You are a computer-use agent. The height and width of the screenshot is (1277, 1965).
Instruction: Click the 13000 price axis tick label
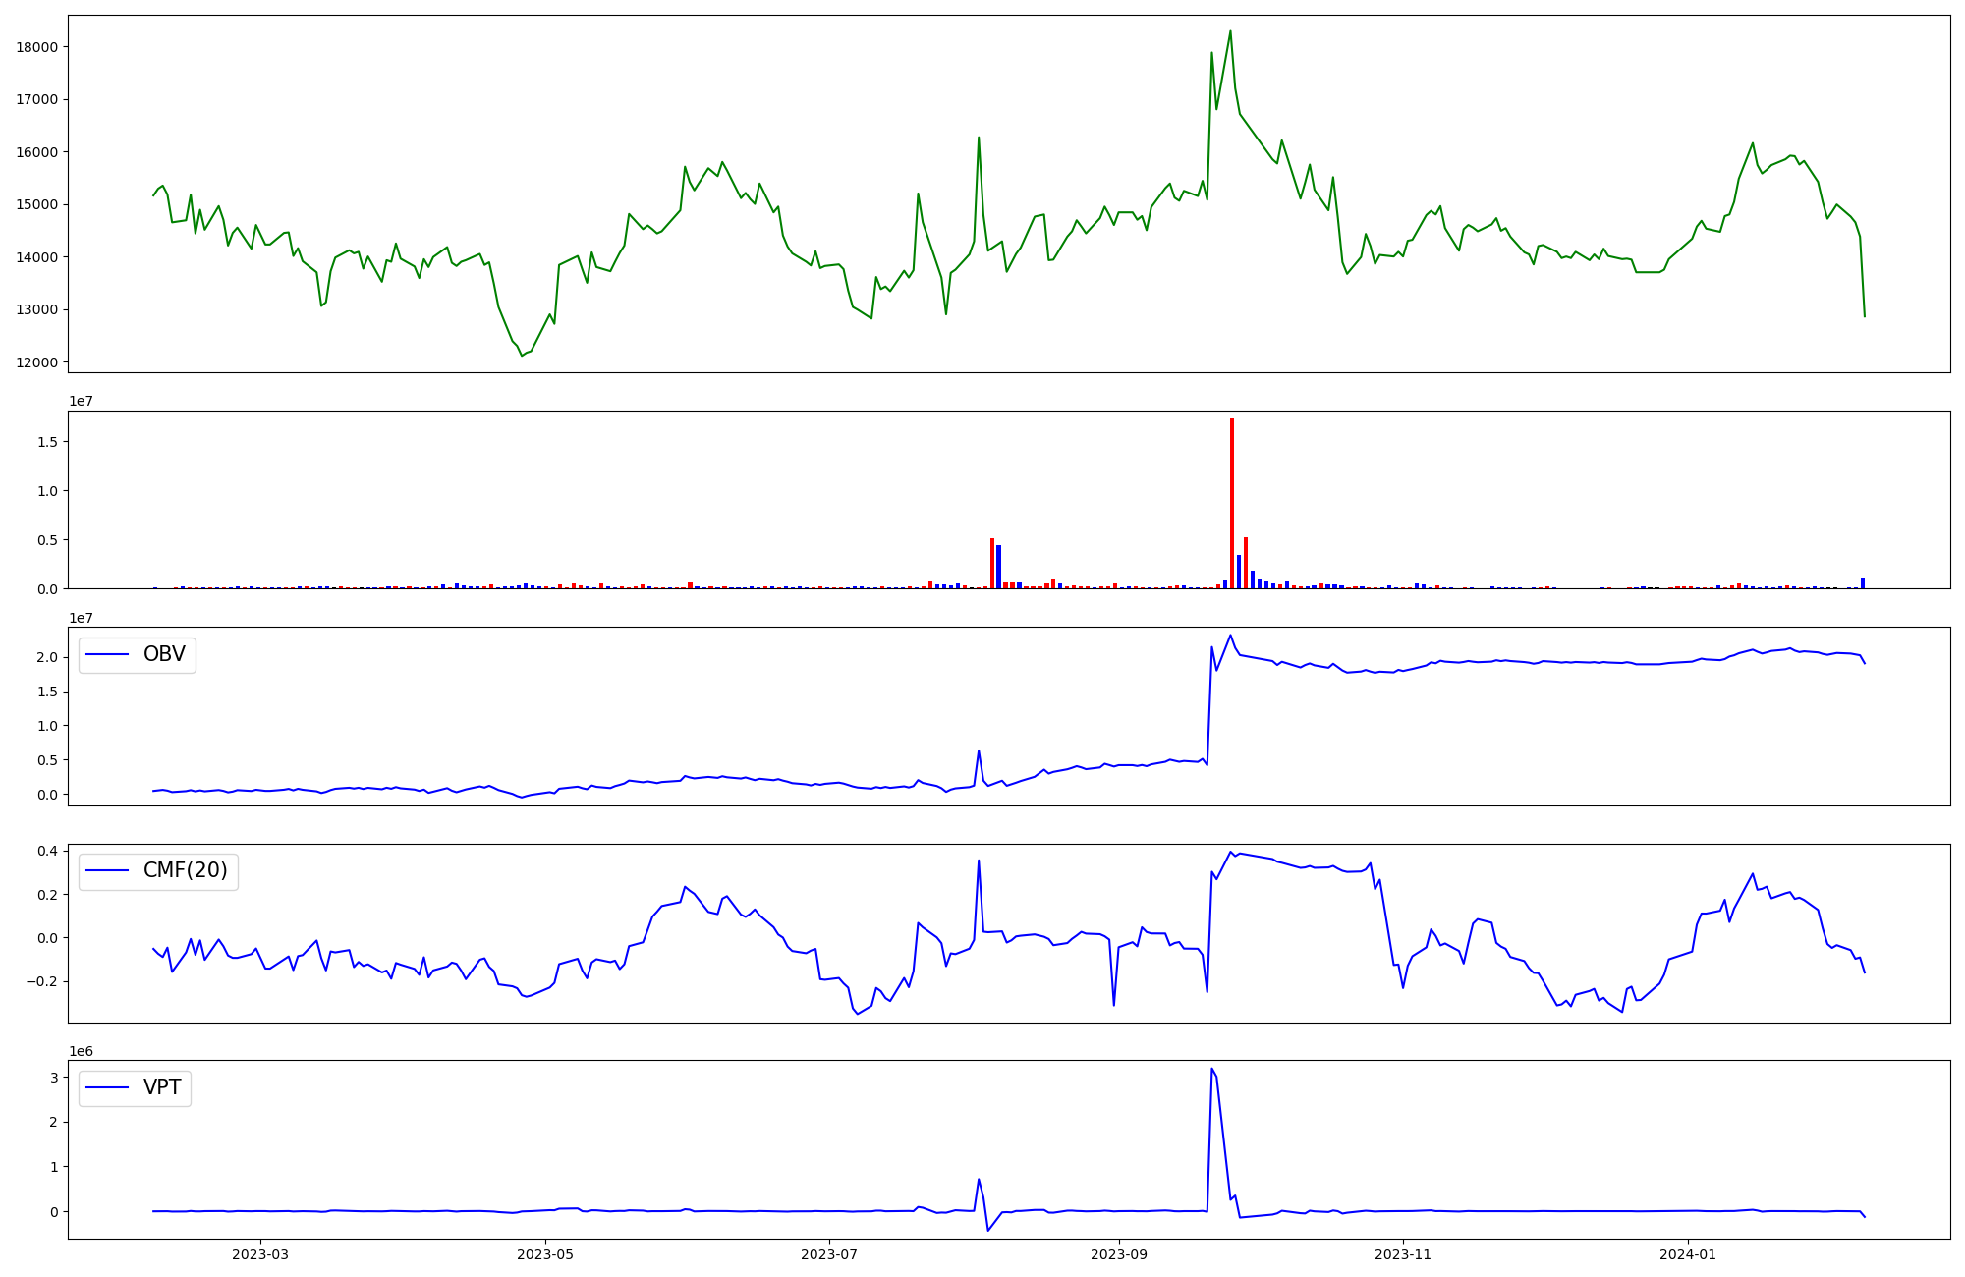pyautogui.click(x=37, y=309)
